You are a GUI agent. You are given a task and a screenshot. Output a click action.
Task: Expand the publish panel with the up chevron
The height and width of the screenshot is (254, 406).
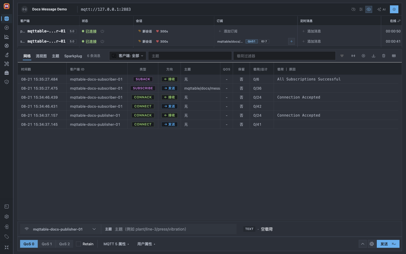[x=363, y=244]
